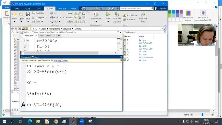222x125 pixels.
Task: Switch to the HOME ribbon tab
Action: pyautogui.click(x=16, y=9)
